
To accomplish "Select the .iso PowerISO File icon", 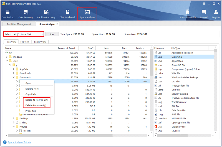I will tap(156, 65).
